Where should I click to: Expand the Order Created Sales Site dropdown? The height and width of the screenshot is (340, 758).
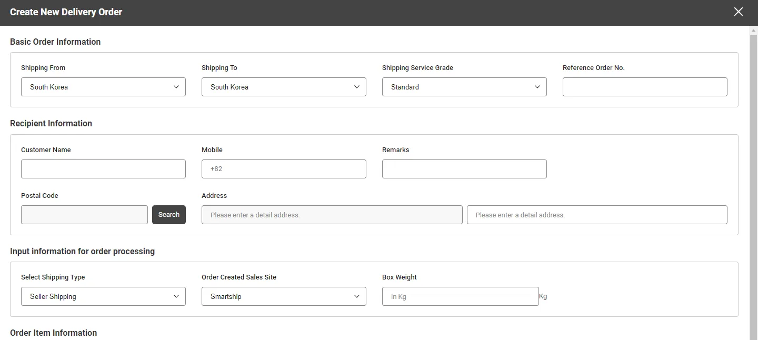click(284, 296)
